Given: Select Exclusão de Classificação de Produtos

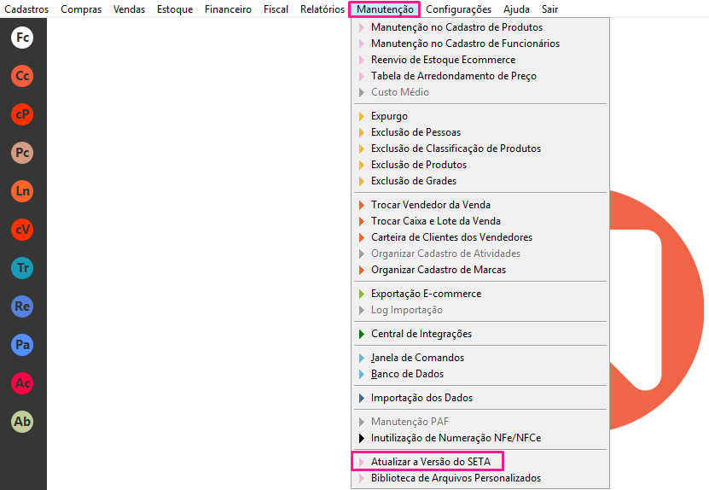Looking at the screenshot, I should pos(480,149).
